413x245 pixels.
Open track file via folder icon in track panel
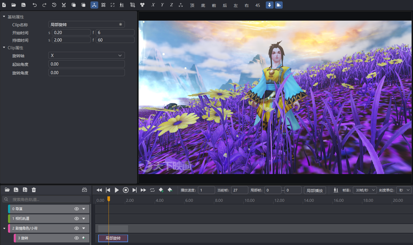coord(7,190)
